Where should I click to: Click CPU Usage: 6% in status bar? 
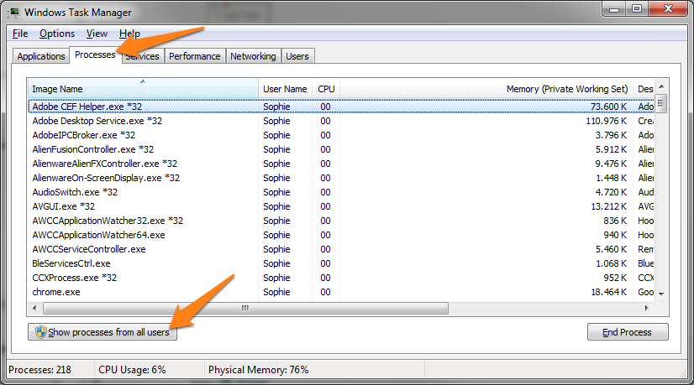[132, 370]
